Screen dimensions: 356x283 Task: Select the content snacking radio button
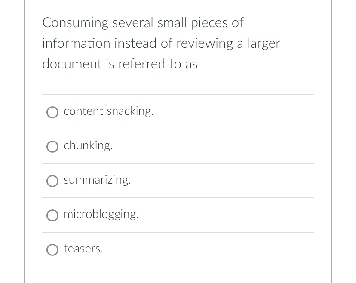52,112
